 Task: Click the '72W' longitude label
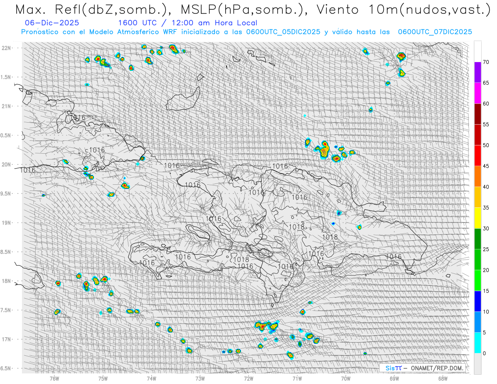pyautogui.click(x=248, y=378)
